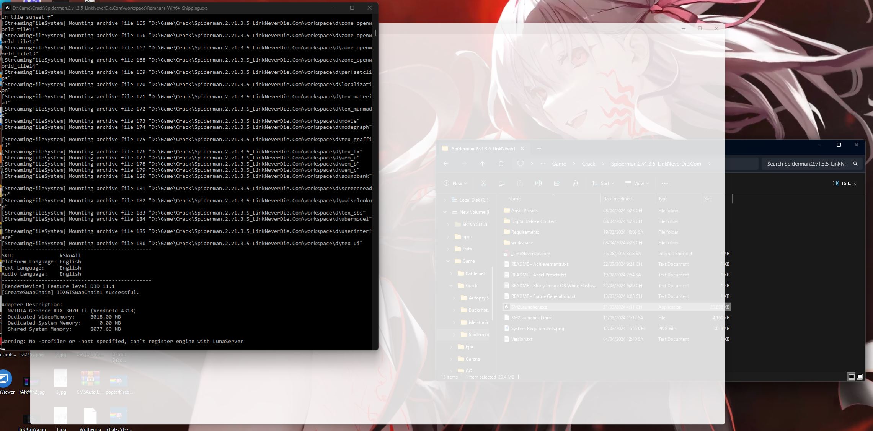Expand the Epic folder in tree
The height and width of the screenshot is (431, 873).
(451, 347)
